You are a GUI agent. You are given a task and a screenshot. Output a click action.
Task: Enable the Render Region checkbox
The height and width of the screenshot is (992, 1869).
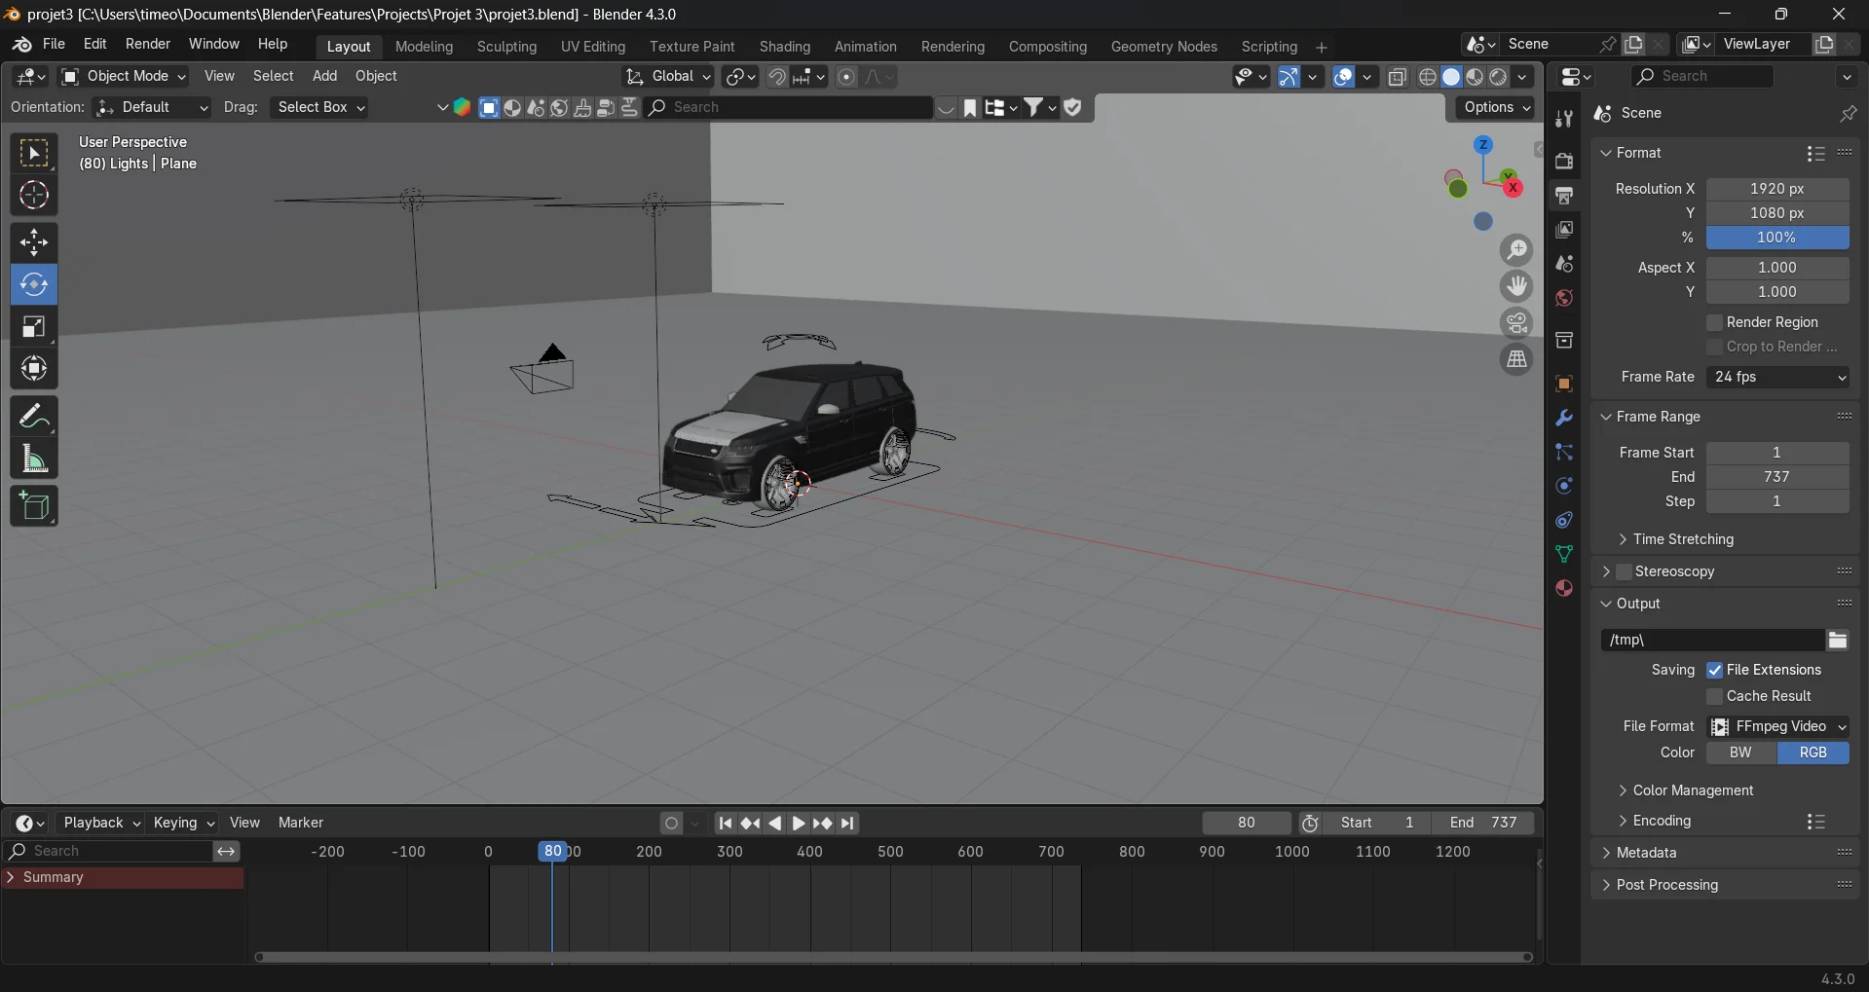1715,322
